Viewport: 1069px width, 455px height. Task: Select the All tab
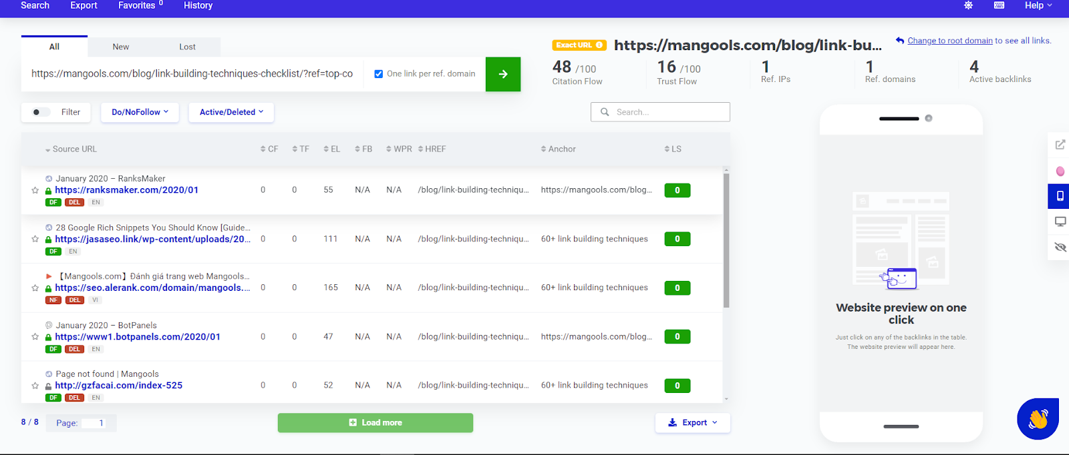pyautogui.click(x=54, y=47)
